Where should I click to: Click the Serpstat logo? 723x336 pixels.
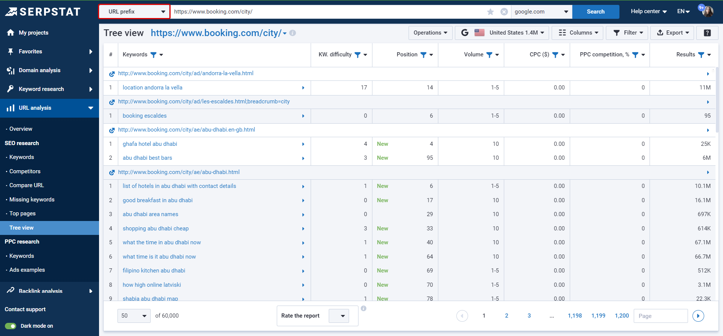(x=43, y=12)
